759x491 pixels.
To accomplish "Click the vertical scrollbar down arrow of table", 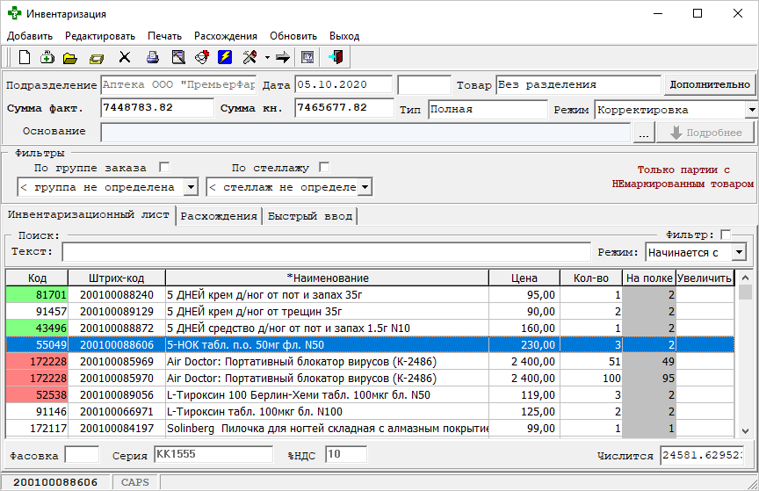I will pos(745,431).
